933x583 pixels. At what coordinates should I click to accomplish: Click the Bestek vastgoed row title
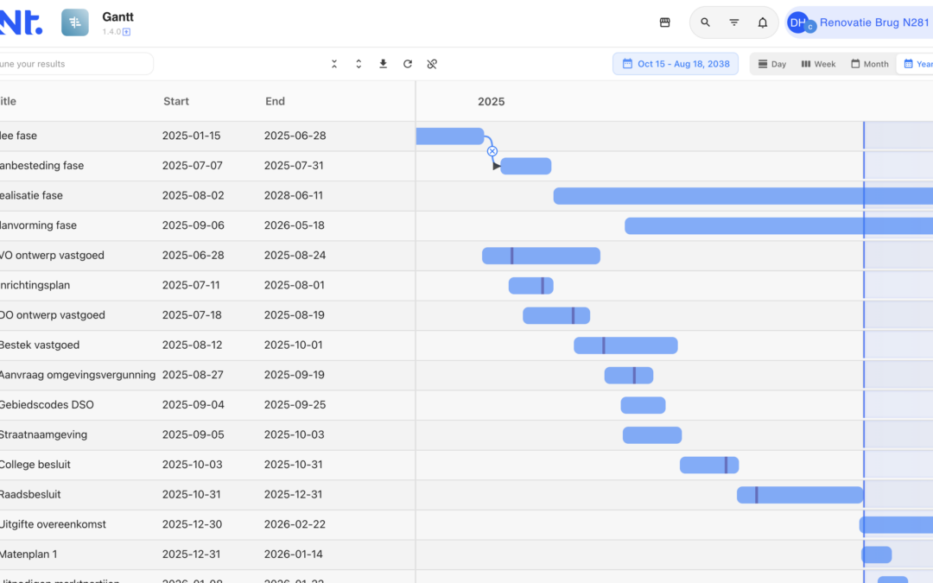[39, 345]
